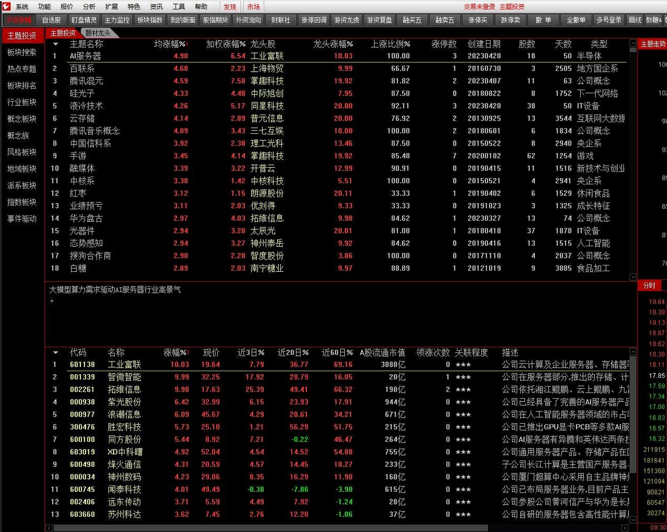Click the 板块指数 toolbar button

click(x=150, y=20)
